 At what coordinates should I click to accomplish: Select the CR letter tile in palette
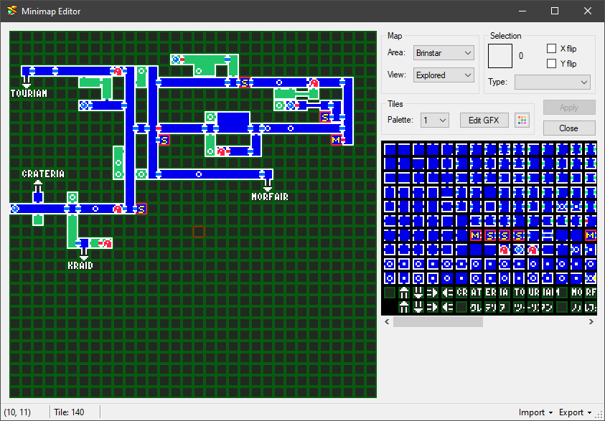point(461,293)
